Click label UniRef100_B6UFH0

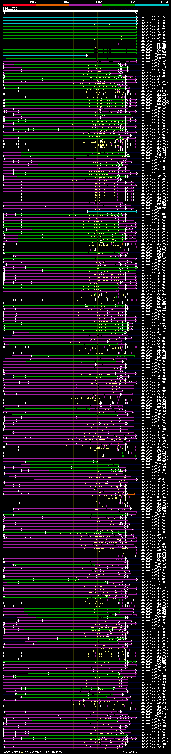(153, 688)
